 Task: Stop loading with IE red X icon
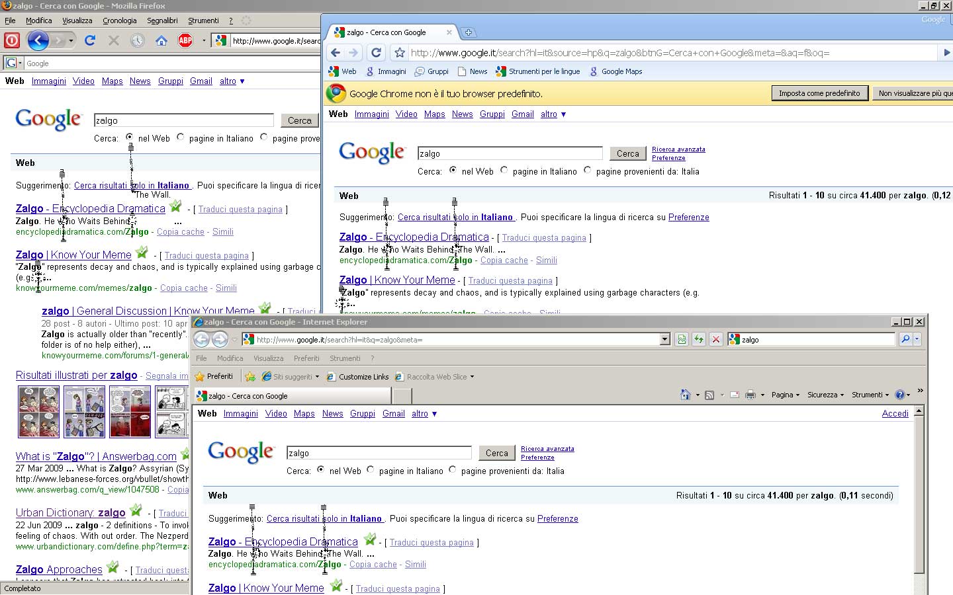[x=716, y=339]
